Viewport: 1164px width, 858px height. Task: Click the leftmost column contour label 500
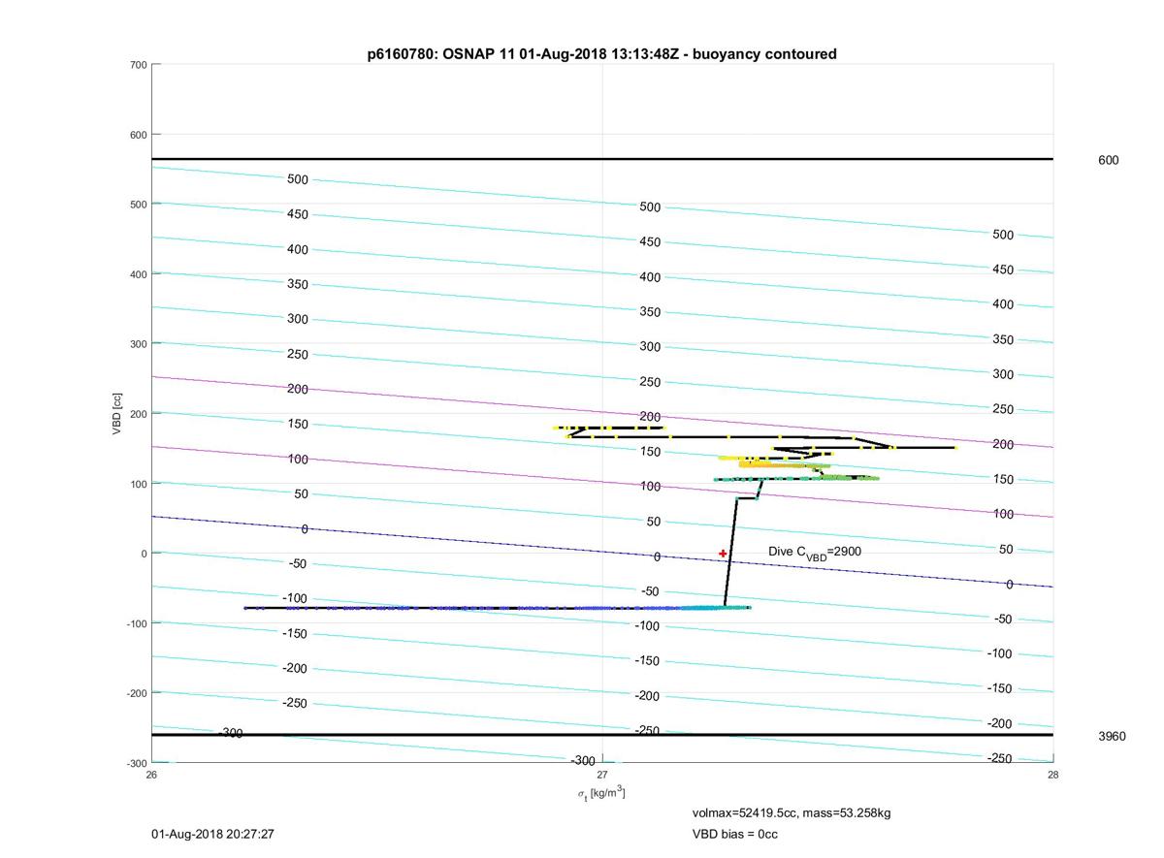tap(298, 179)
